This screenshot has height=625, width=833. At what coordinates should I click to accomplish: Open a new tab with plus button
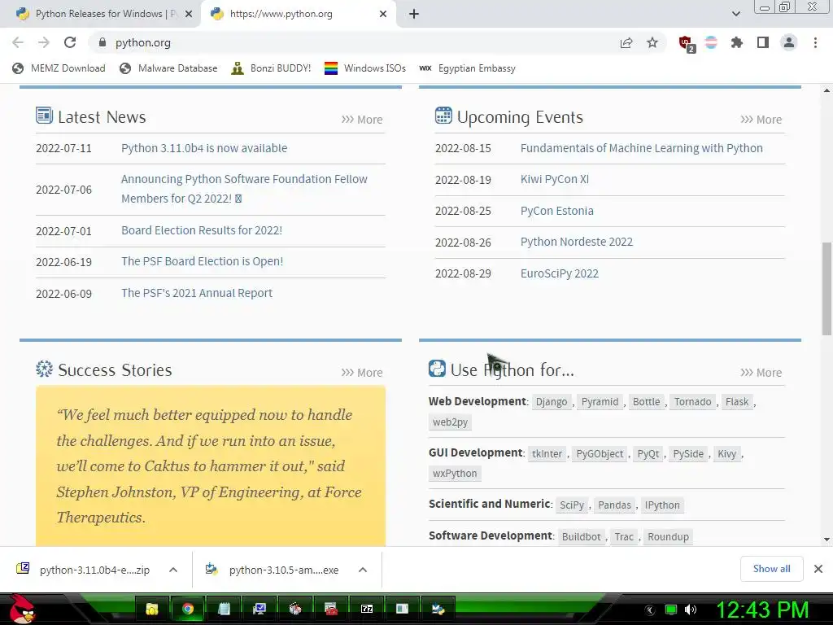click(414, 14)
